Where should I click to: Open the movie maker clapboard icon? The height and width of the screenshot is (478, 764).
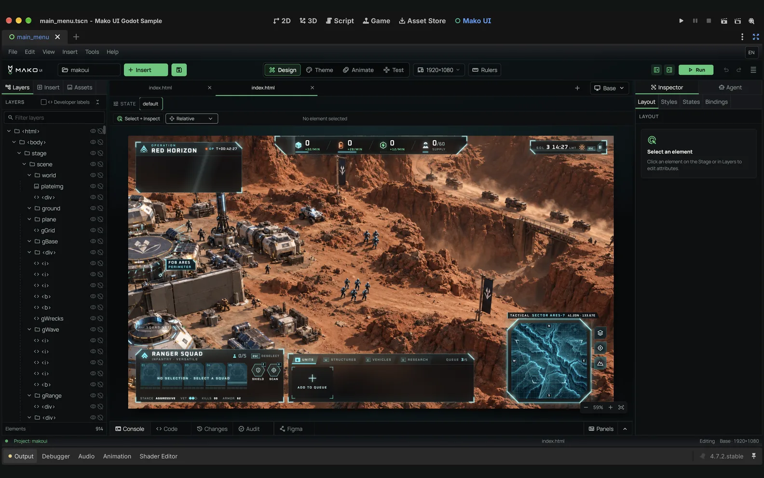pos(723,21)
